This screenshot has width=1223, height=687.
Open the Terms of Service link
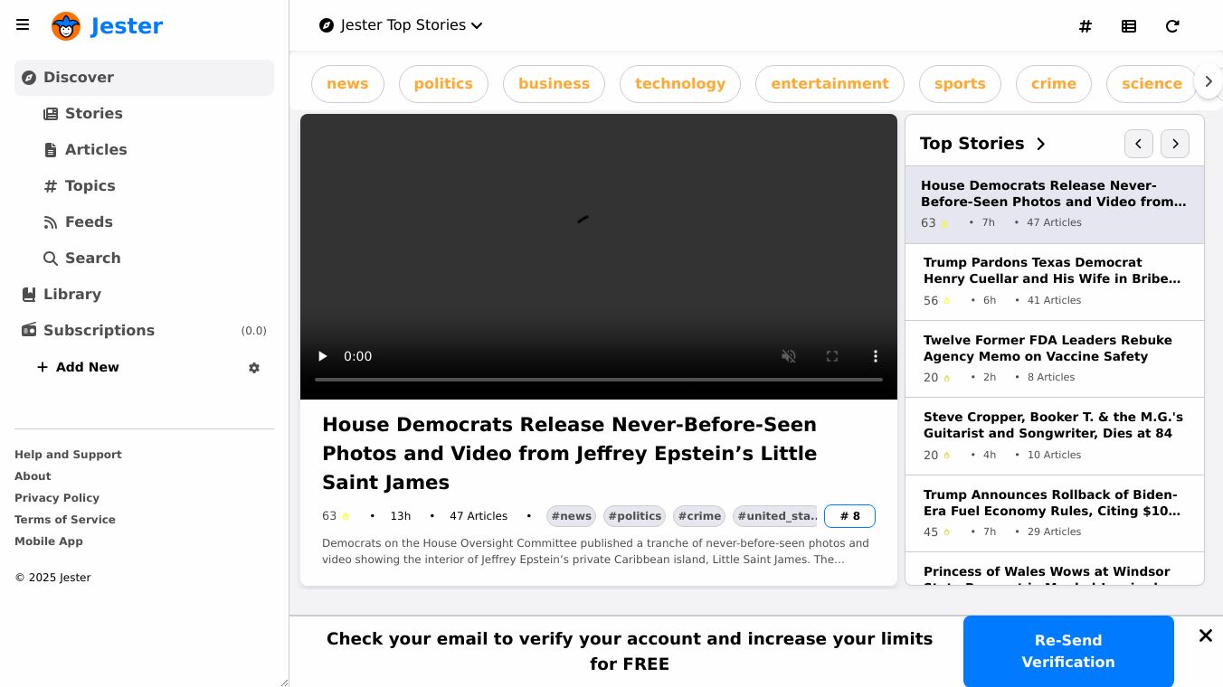[x=65, y=520]
